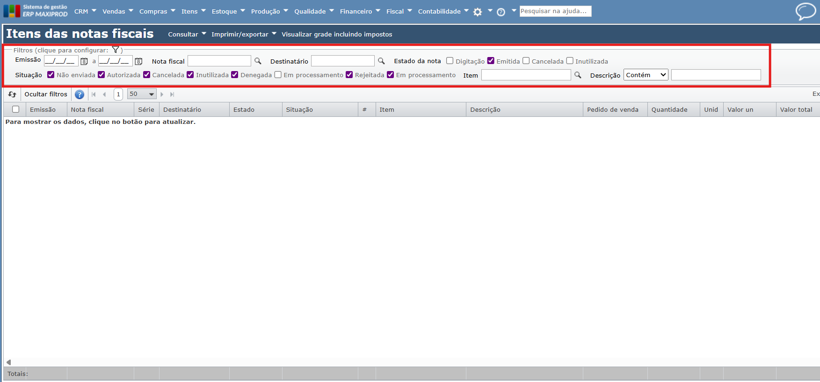The image size is (820, 382).
Task: Open calendar for the Emissão end date
Action: (x=138, y=61)
